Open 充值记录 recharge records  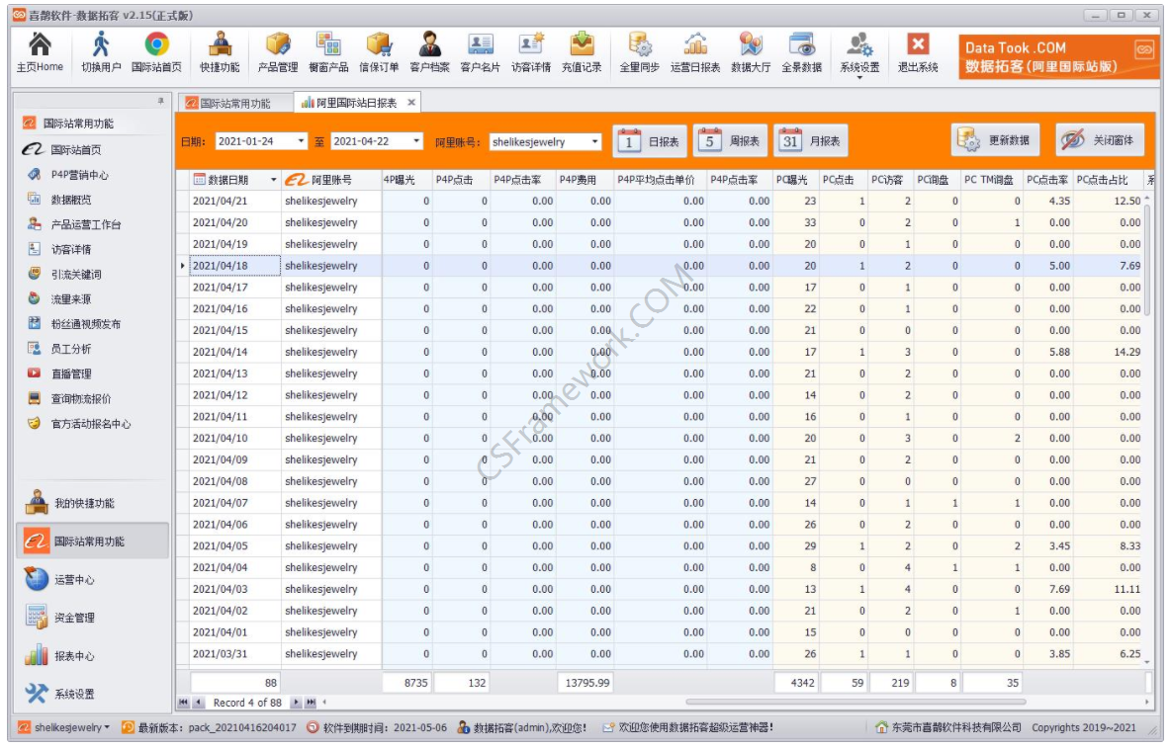tap(582, 52)
